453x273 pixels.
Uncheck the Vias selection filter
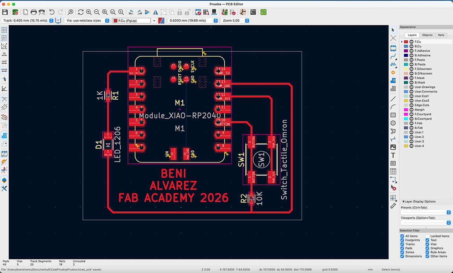coord(427,244)
